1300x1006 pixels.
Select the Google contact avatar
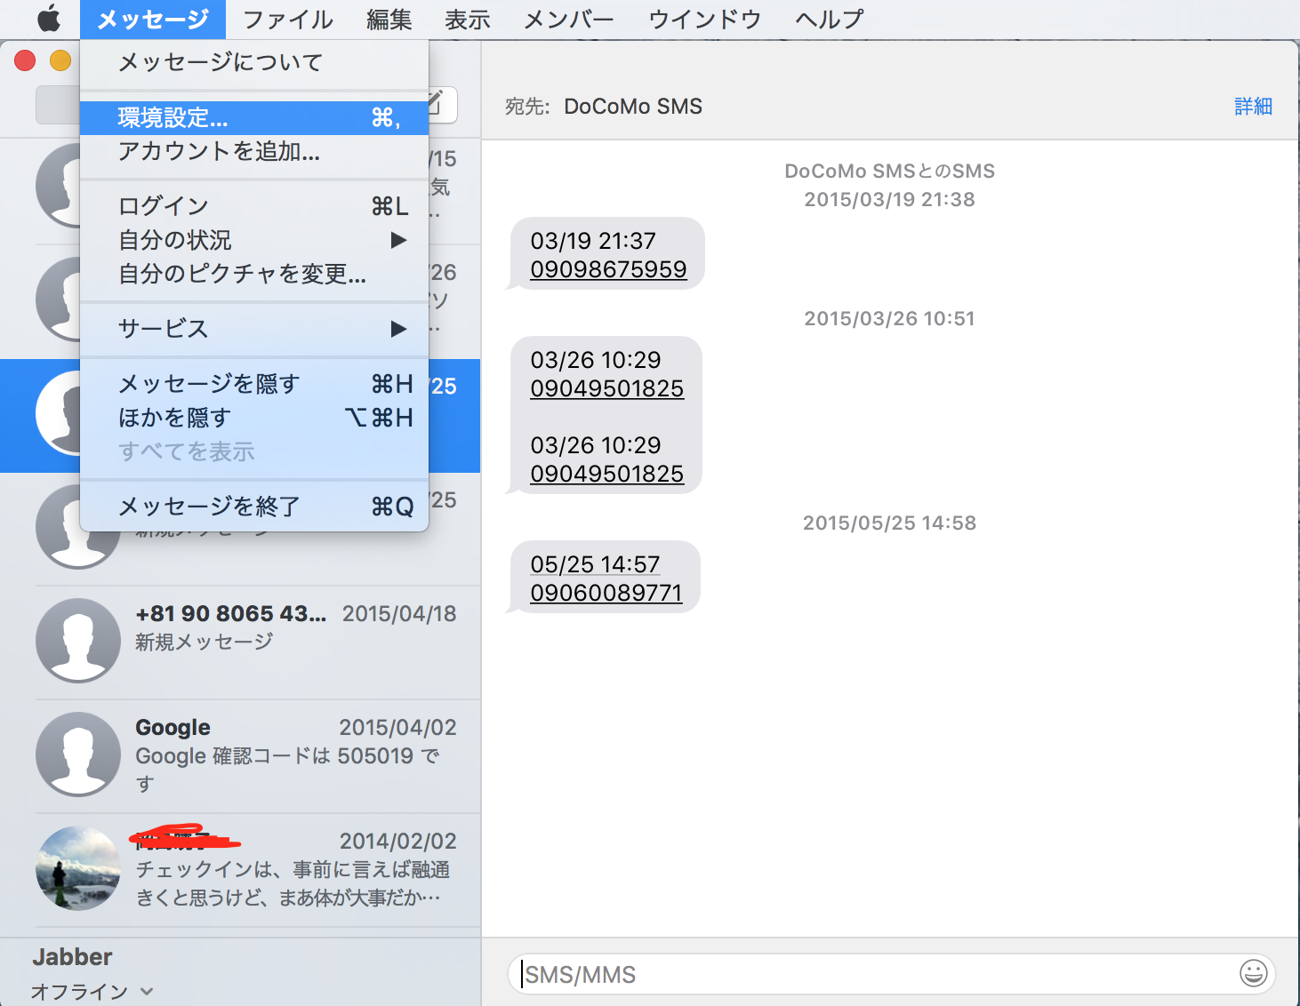tap(78, 754)
